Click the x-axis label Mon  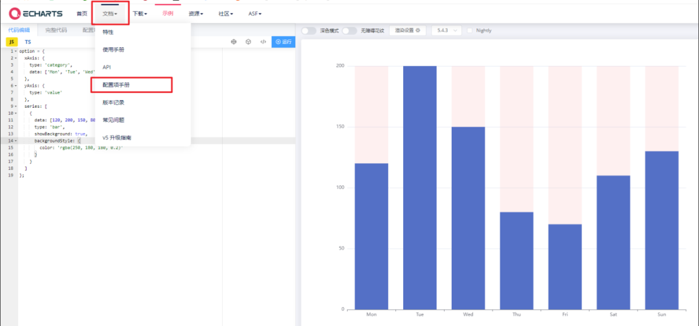(372, 314)
